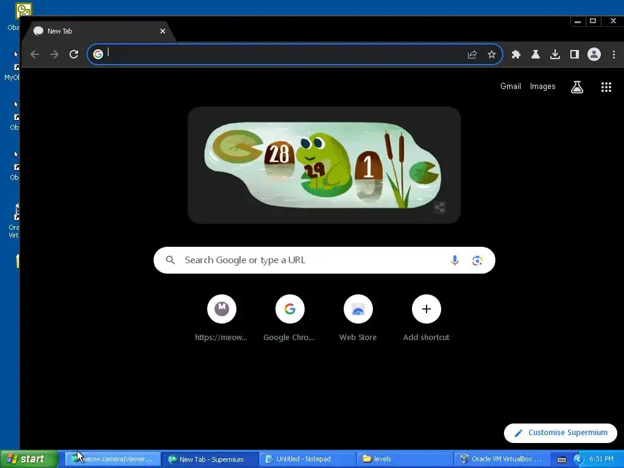Switch to meow.camera/viewer taskbar window
Screen dimensions: 624x468
113,459
